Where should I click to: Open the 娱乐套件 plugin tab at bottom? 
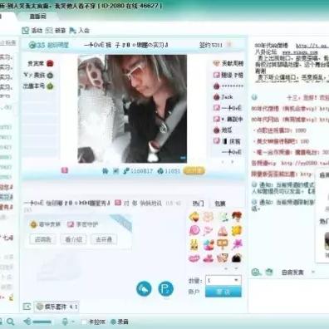click(x=56, y=307)
